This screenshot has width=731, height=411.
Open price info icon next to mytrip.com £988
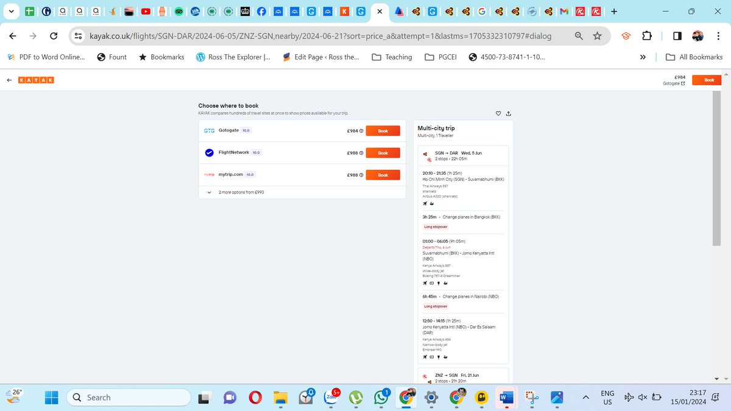coord(361,175)
